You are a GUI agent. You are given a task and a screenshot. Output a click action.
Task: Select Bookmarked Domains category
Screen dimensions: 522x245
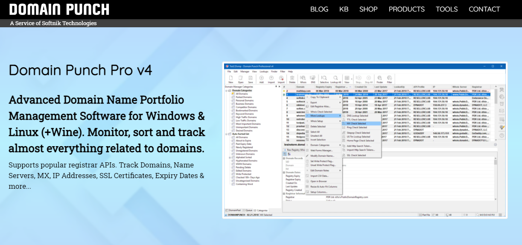tap(247, 111)
